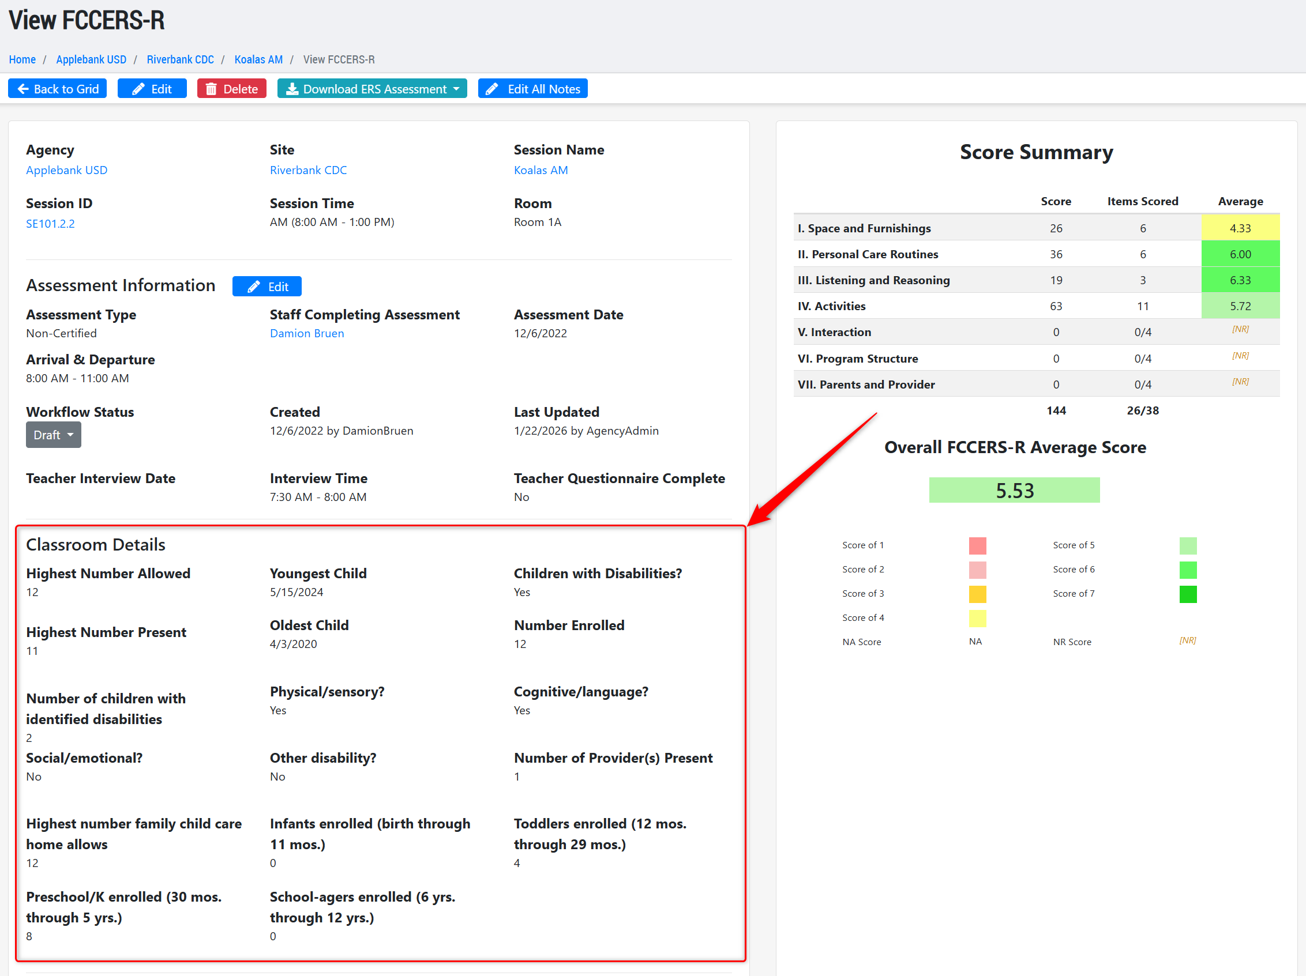Click the trash can Delete icon
The height and width of the screenshot is (976, 1306).
click(x=211, y=89)
